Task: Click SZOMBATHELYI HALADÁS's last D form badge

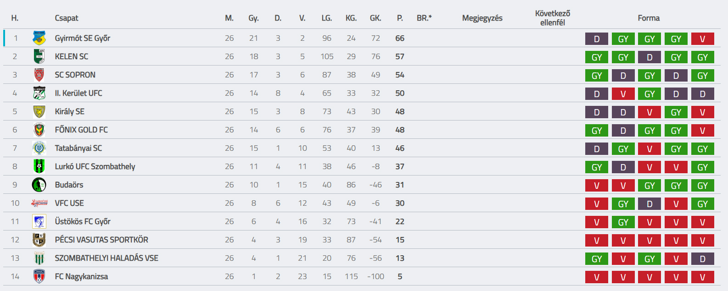Action: tap(702, 259)
